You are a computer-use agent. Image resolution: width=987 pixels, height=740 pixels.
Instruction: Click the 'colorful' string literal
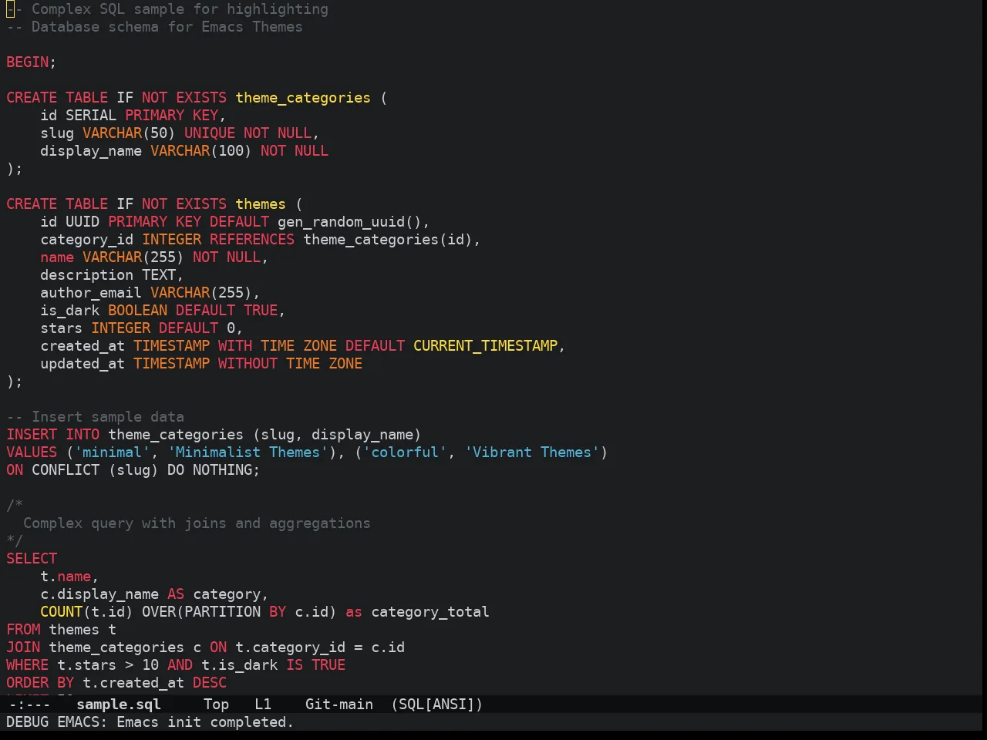[405, 452]
